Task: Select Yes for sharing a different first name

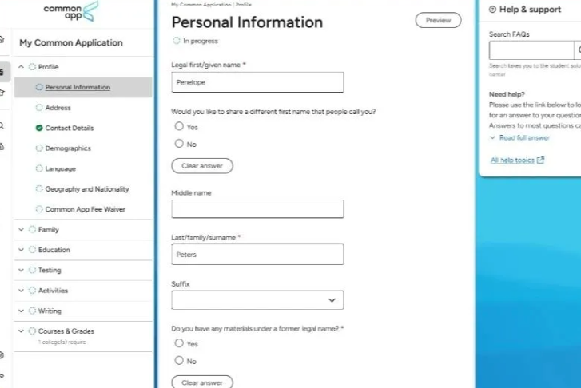Action: coord(179,127)
